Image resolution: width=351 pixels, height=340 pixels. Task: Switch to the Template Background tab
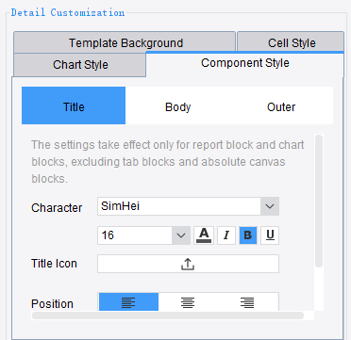(x=125, y=42)
